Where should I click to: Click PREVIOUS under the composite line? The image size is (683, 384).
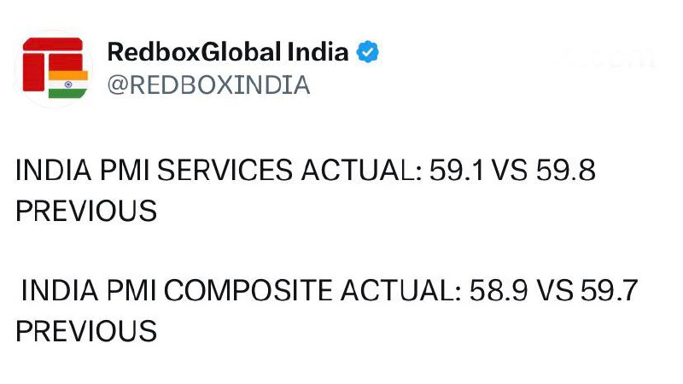click(86, 331)
